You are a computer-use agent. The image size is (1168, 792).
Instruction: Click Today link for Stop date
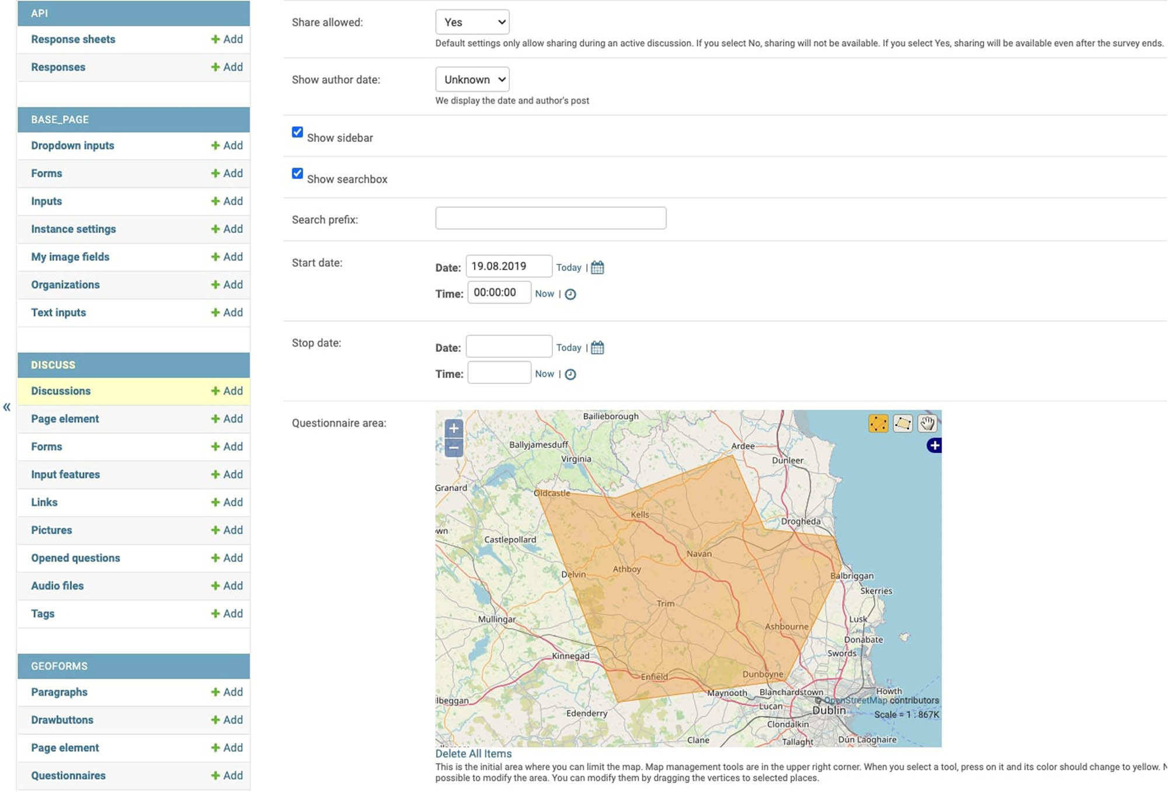tap(569, 348)
